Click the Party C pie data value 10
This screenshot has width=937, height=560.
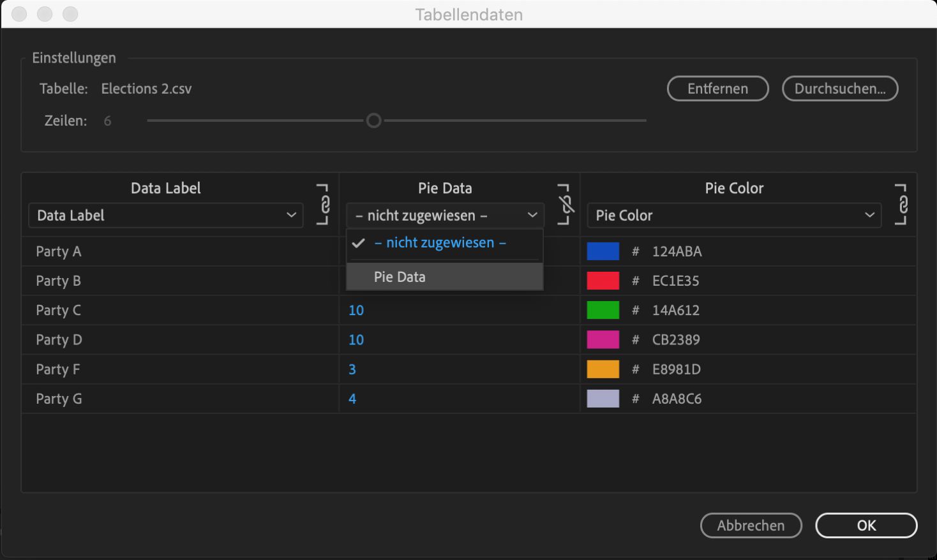[x=356, y=311]
